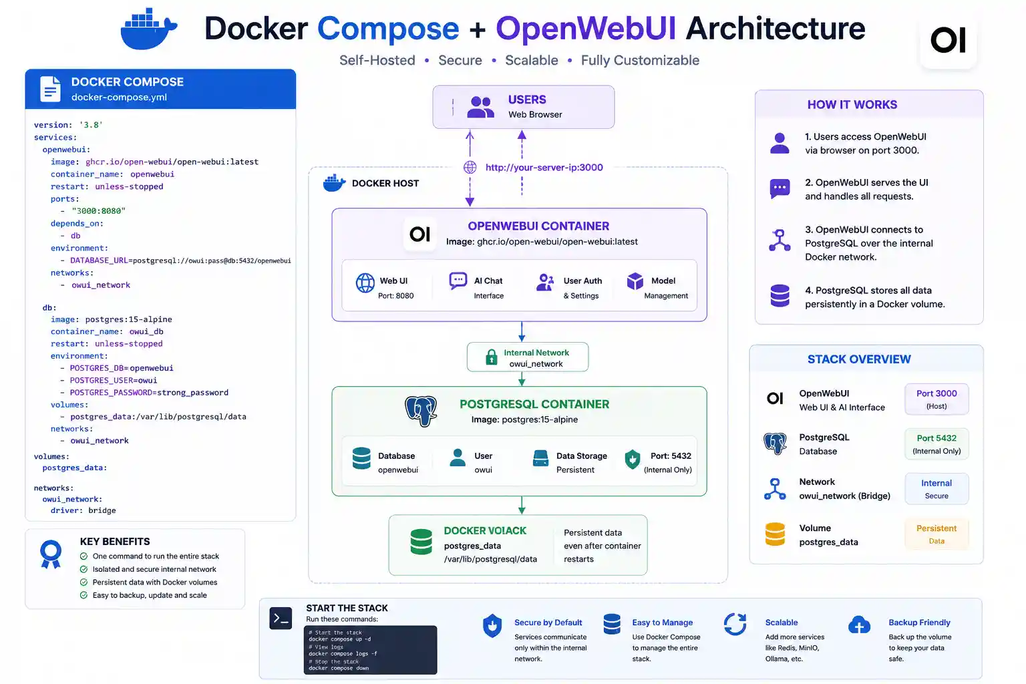Screen dimensions: 1026x684
Task: Click the User owui person icon
Action: [x=458, y=458]
